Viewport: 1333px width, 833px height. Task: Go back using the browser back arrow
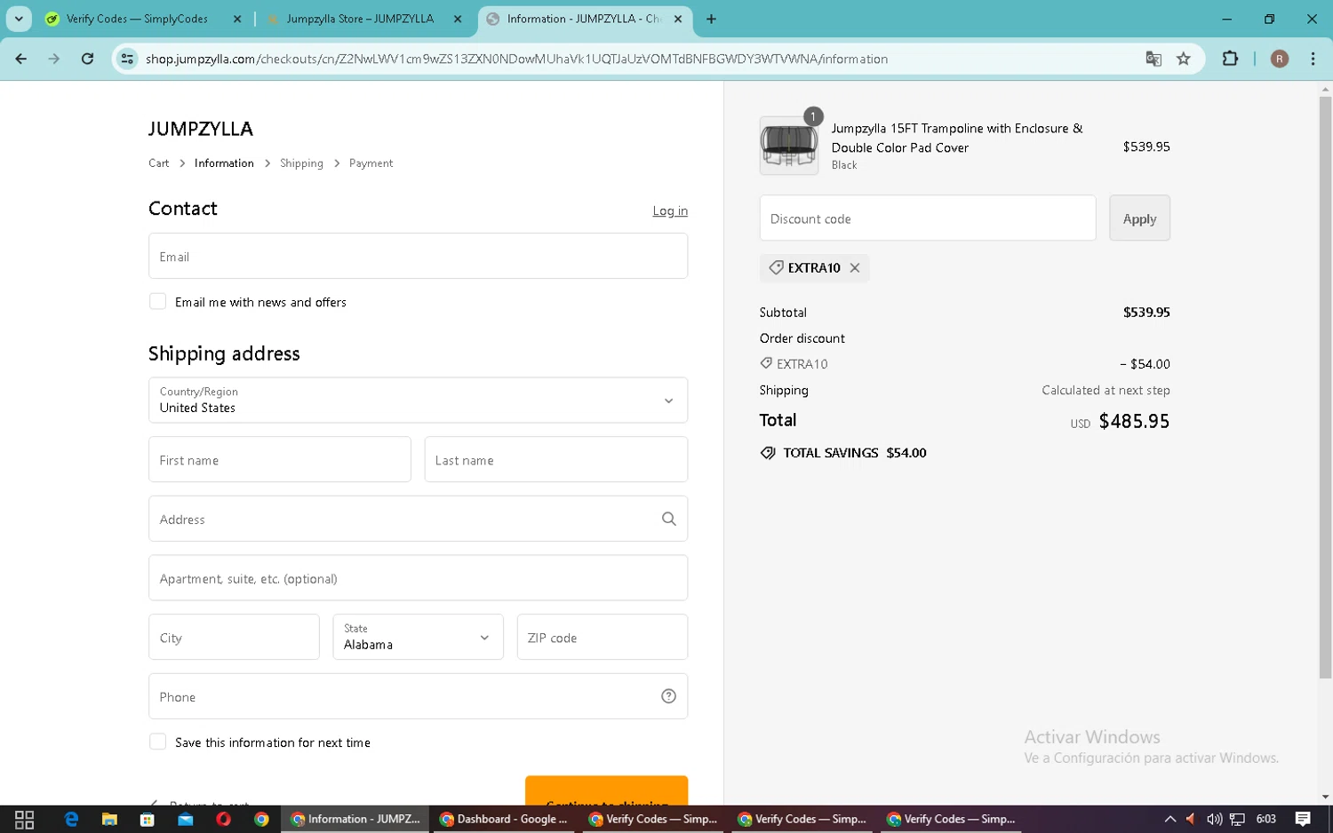(x=21, y=59)
